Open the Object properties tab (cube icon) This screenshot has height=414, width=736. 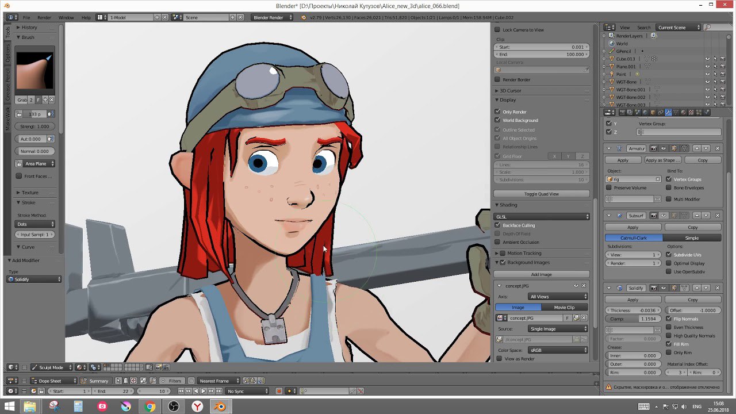tap(653, 112)
